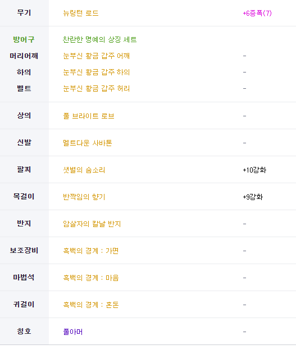The height and width of the screenshot is (349, 296).
Task: Open 흑백의 경계 : 마음 item
Action: coord(91,278)
